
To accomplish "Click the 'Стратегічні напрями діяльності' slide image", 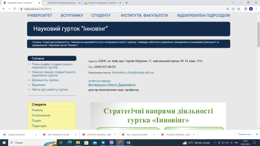I will click(158, 116).
